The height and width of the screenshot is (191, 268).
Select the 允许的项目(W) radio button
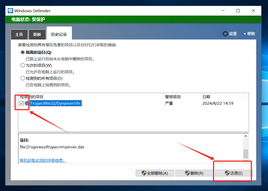23,65
